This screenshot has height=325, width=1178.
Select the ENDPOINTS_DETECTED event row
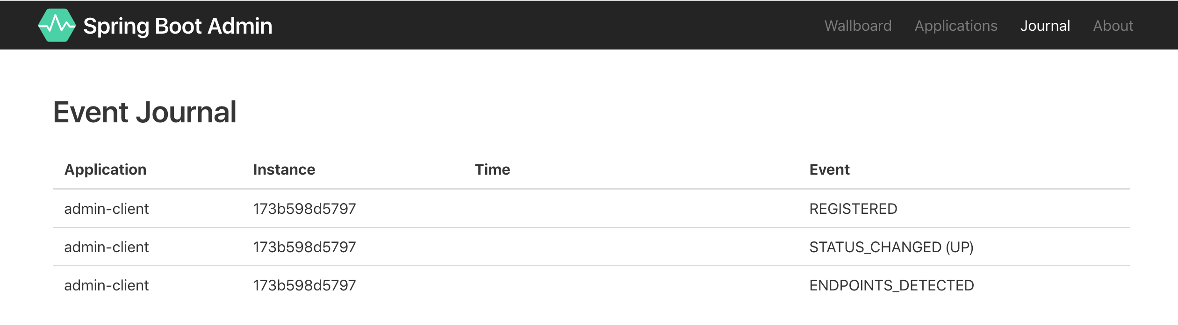[x=592, y=285]
